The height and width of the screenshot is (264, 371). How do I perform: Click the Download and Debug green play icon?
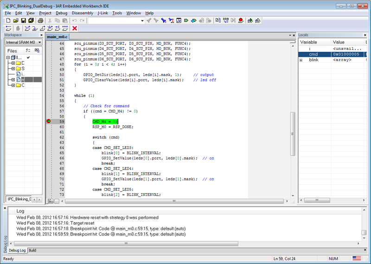250,20
